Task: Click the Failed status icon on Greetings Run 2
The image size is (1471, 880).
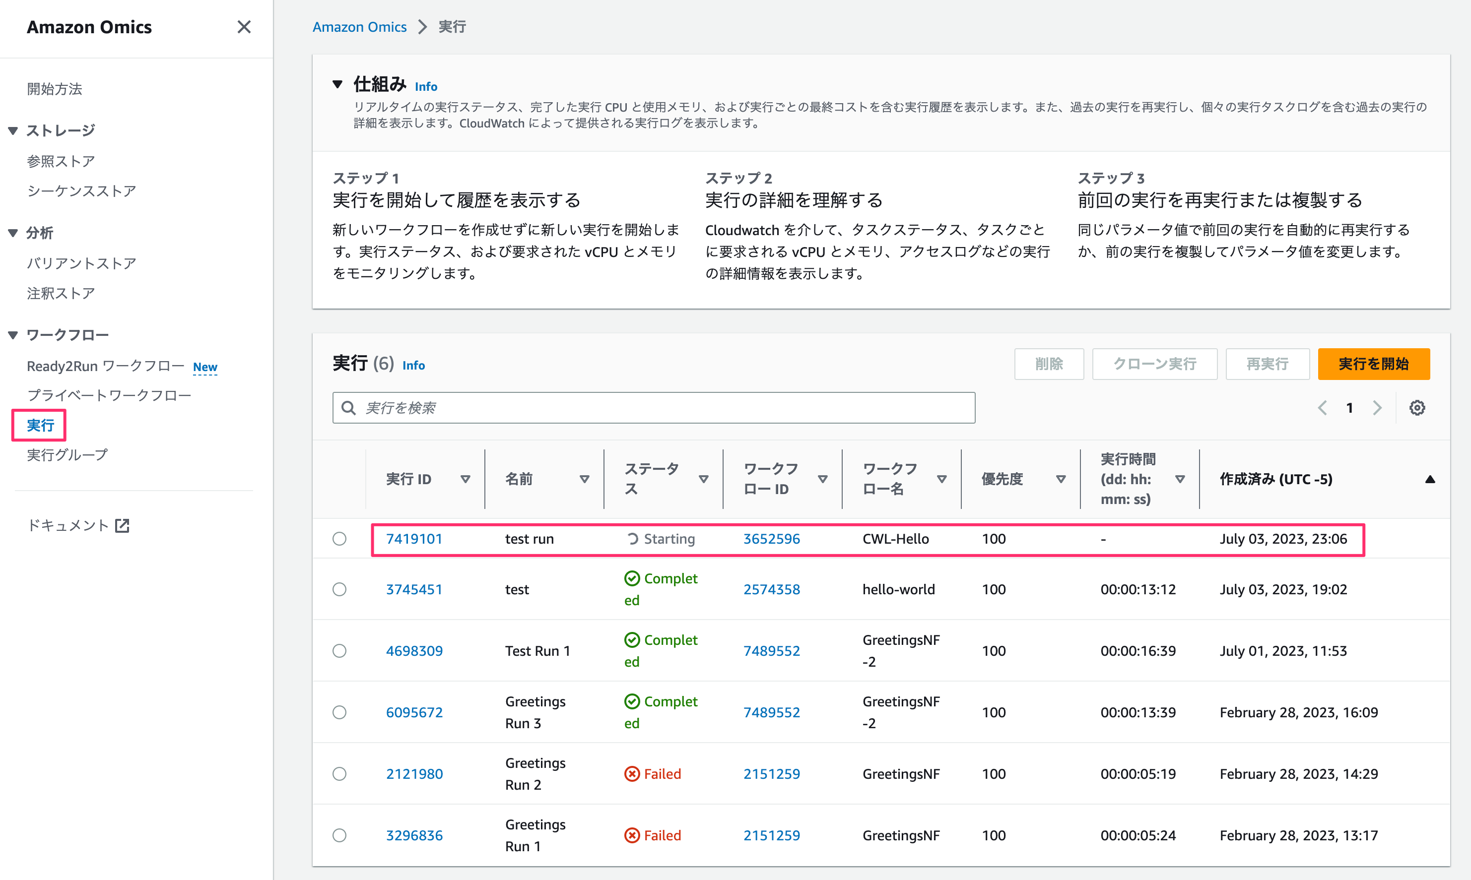Action: click(632, 774)
